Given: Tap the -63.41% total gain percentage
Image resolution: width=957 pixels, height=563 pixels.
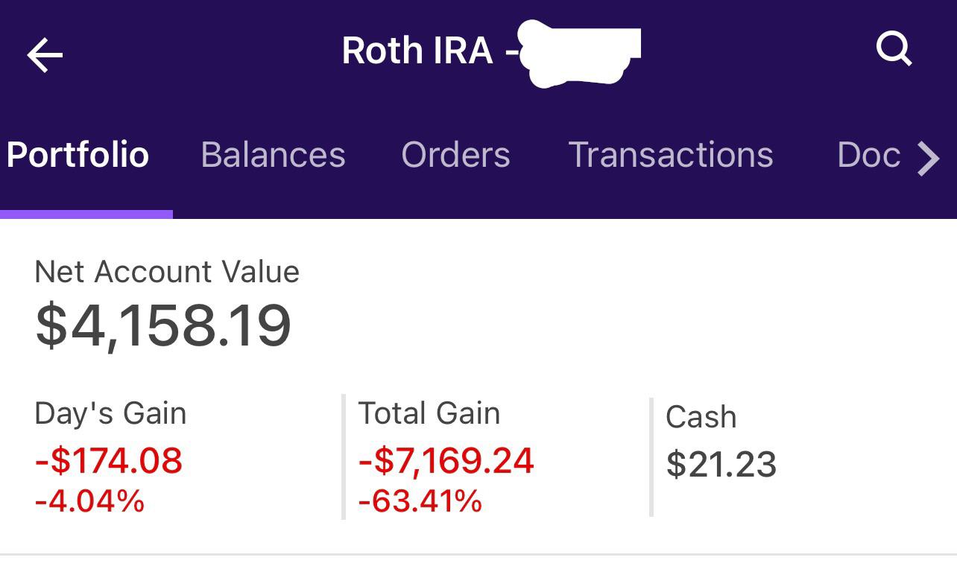Looking at the screenshot, I should 420,500.
